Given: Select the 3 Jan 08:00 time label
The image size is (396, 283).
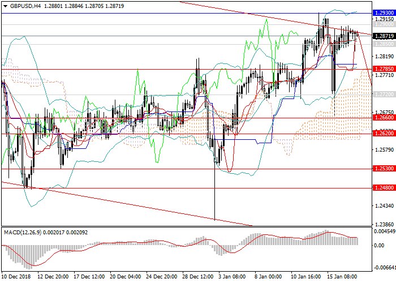Looking at the screenshot, I should point(231,277).
